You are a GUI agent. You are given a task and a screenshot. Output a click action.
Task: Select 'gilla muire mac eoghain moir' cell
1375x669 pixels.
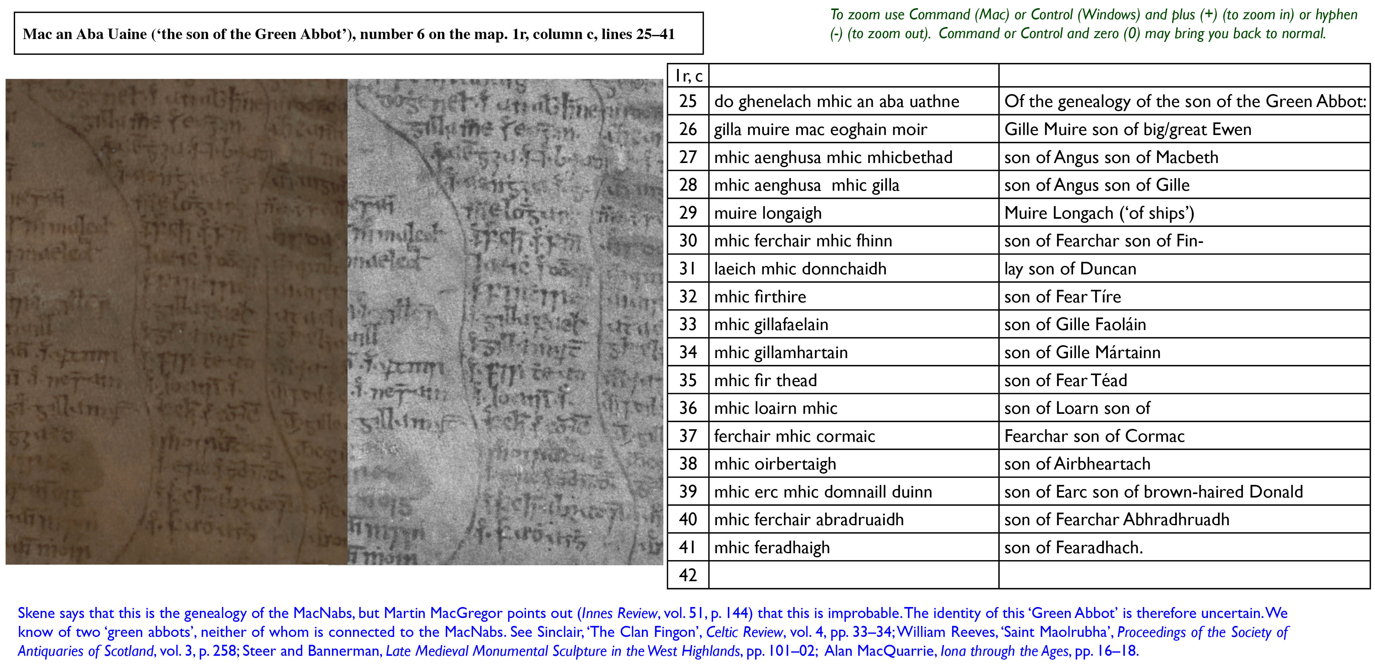coord(854,129)
